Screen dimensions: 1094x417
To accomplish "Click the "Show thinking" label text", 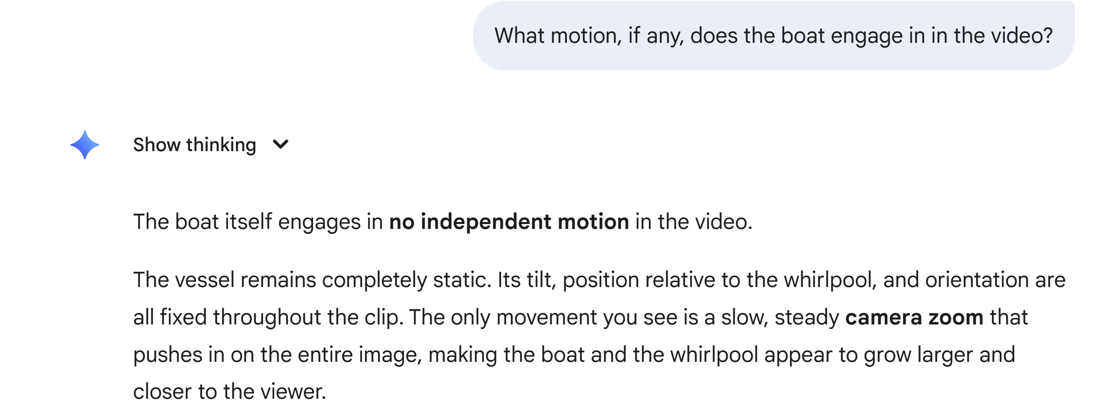I will click(x=195, y=145).
